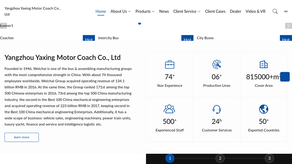Click the banner1 image label
This screenshot has width=292, height=164.
[7, 26]
